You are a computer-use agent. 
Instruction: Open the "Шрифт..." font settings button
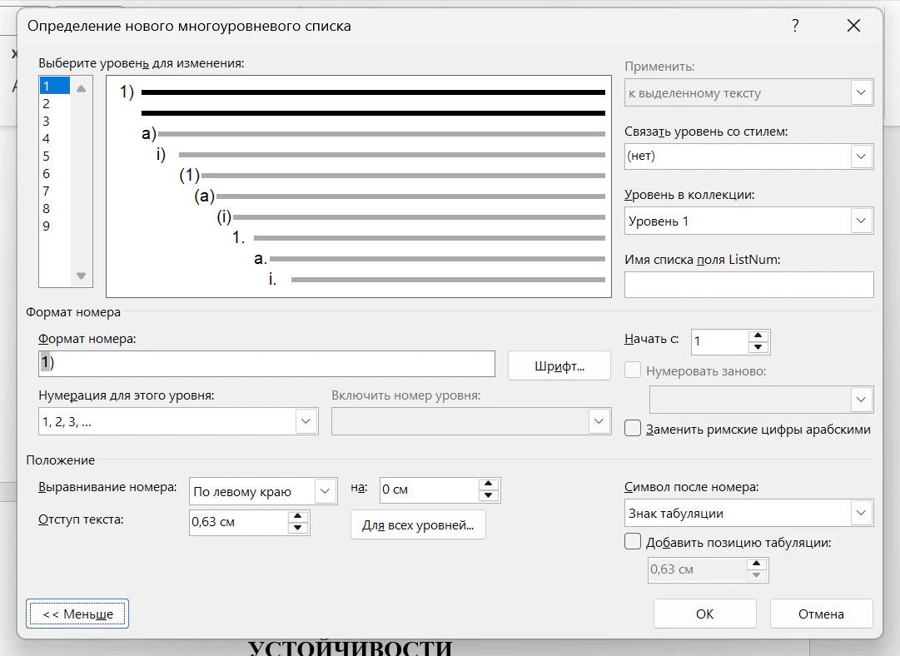(559, 366)
